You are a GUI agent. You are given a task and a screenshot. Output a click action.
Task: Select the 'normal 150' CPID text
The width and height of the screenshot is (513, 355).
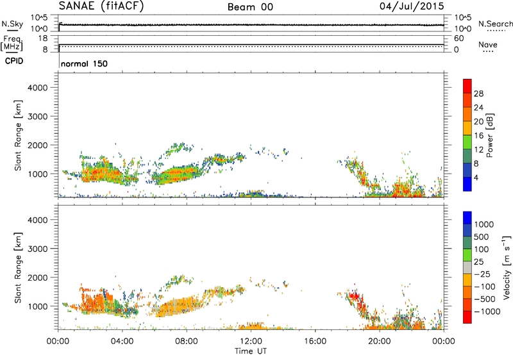[85, 63]
